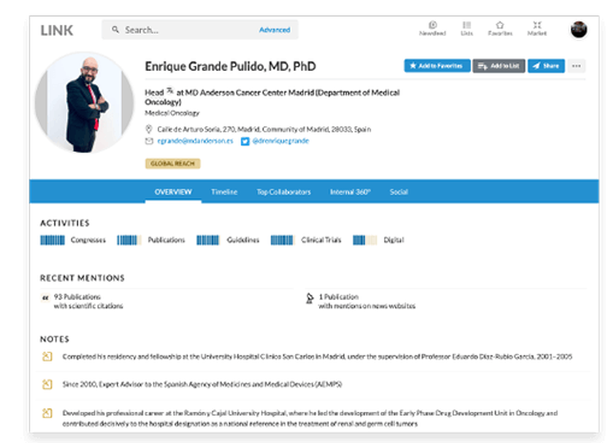Open the user account avatar menu
The height and width of the screenshot is (443, 613).
point(579,29)
